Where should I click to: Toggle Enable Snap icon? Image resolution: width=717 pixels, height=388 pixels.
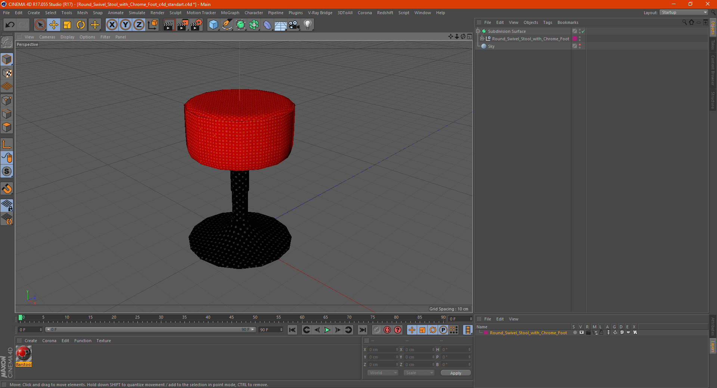(7, 188)
